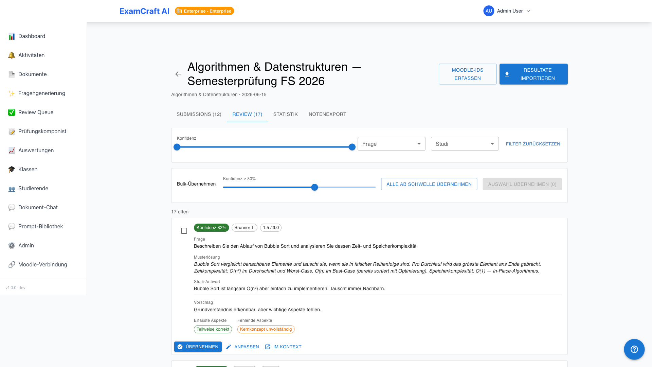Click Anpassen for Brunner T. answer
This screenshot has width=652, height=367.
(242, 347)
